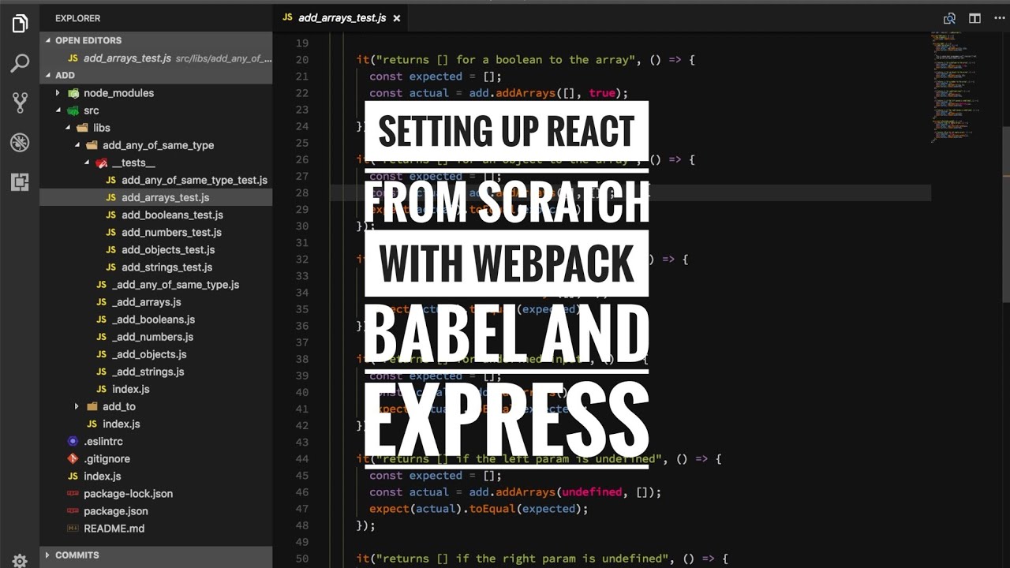Open the Manage gear menu
The image size is (1010, 568).
[20, 560]
